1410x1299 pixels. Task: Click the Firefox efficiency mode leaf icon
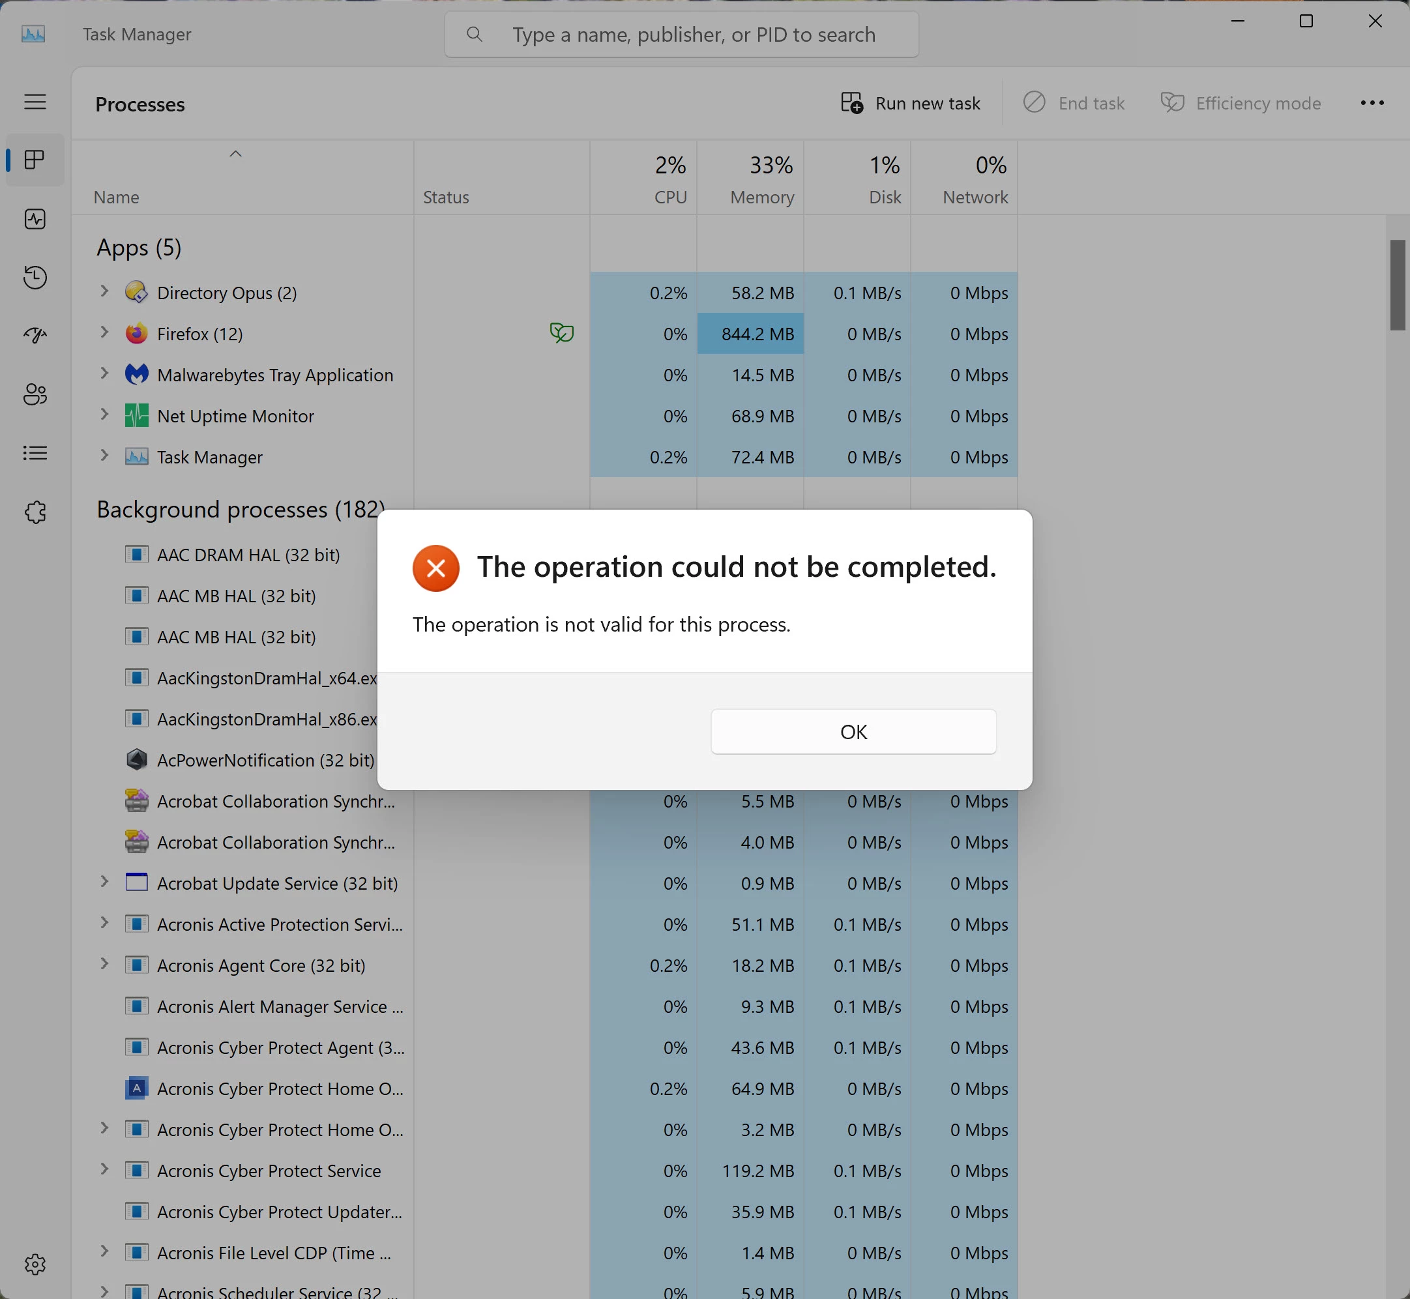(x=562, y=332)
